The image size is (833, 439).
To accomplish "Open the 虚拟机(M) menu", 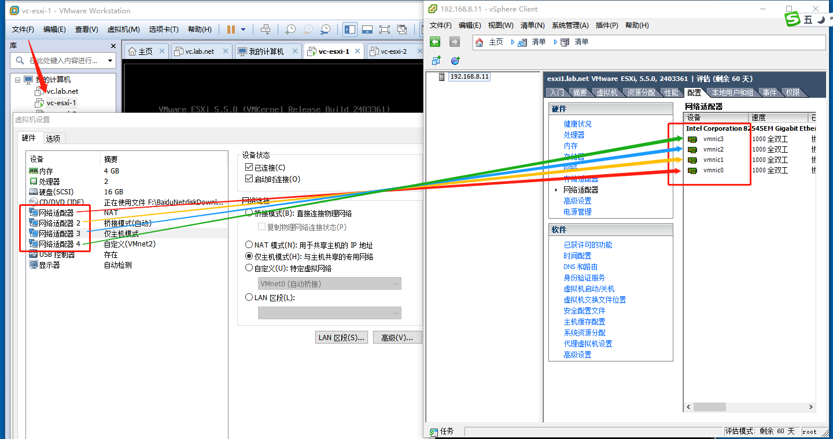I will coord(124,29).
